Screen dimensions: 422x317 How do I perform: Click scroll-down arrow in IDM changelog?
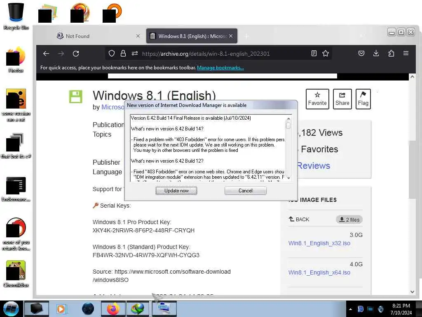pos(288,178)
